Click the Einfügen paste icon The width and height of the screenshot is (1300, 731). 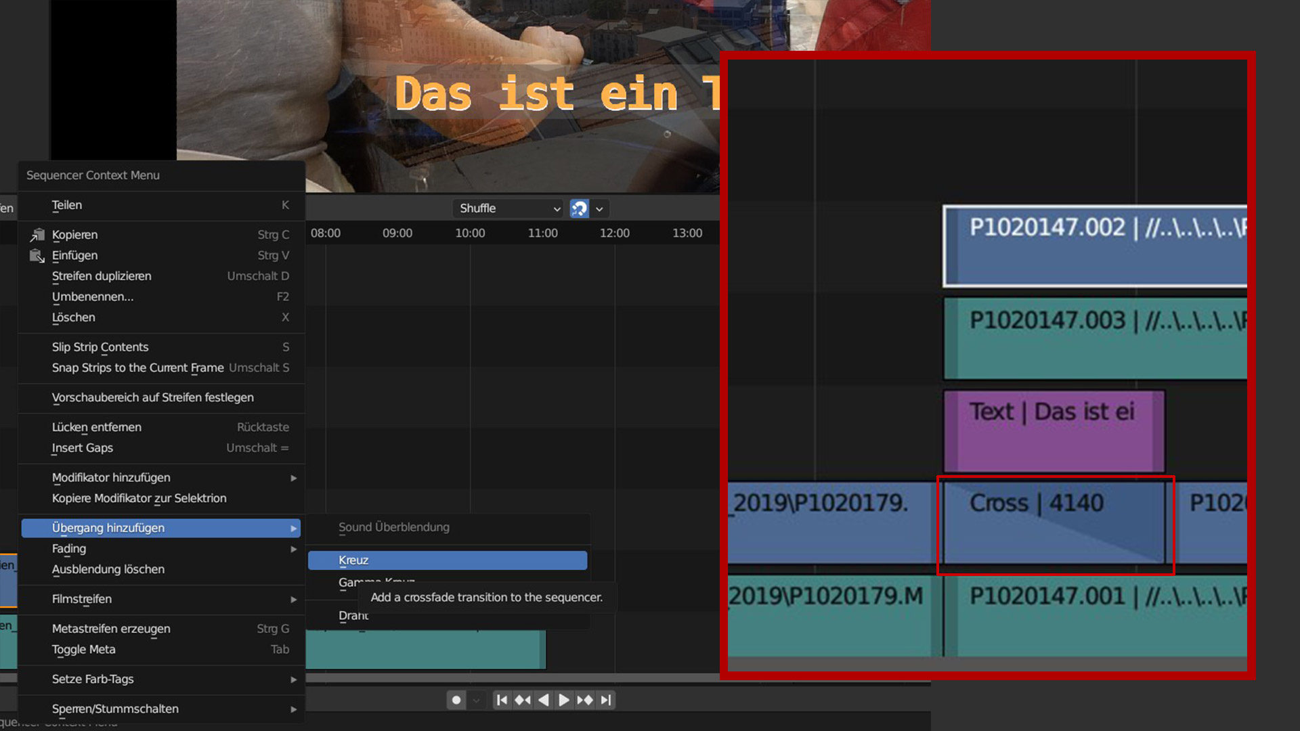click(x=37, y=256)
